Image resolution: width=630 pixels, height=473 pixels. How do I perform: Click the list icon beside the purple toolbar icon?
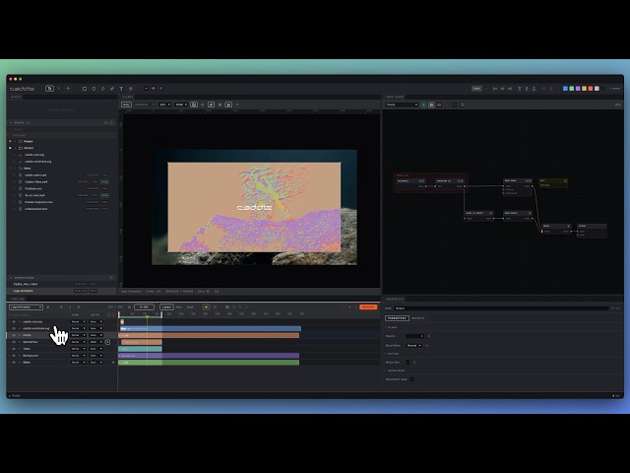[160, 89]
